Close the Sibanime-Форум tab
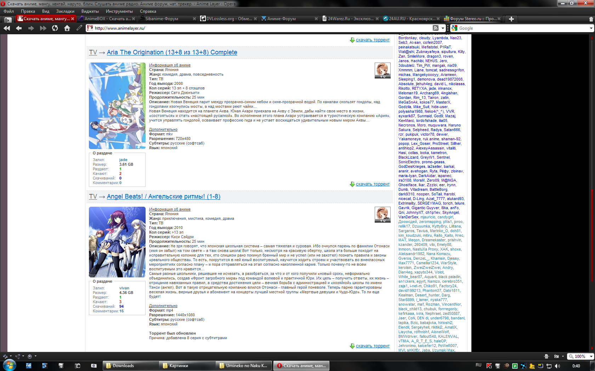The height and width of the screenshot is (371, 595). point(194,19)
